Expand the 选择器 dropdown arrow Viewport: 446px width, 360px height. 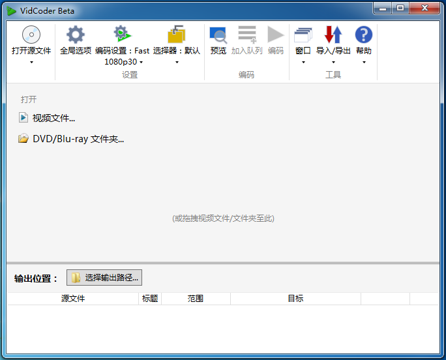tap(177, 62)
